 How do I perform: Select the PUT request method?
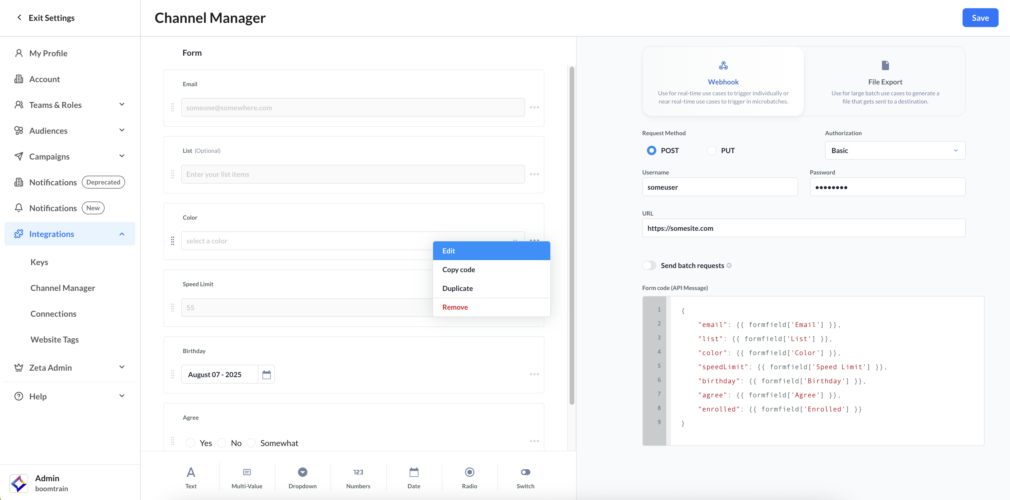tap(712, 150)
